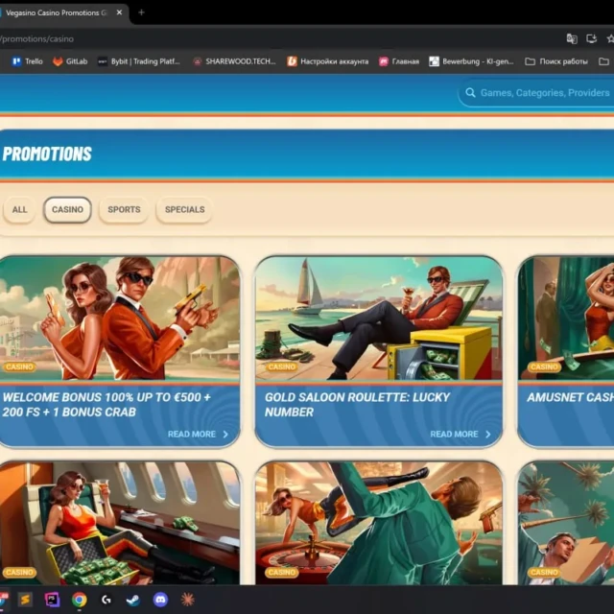The image size is (614, 614).
Task: Open the Bybit Trading Platform bookmark
Action: [139, 61]
